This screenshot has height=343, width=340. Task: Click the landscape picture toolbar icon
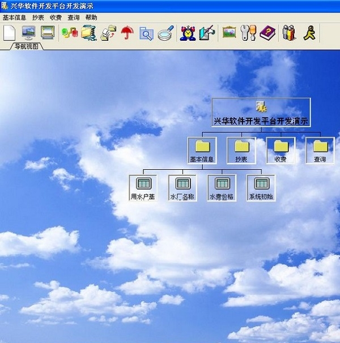[x=229, y=33]
